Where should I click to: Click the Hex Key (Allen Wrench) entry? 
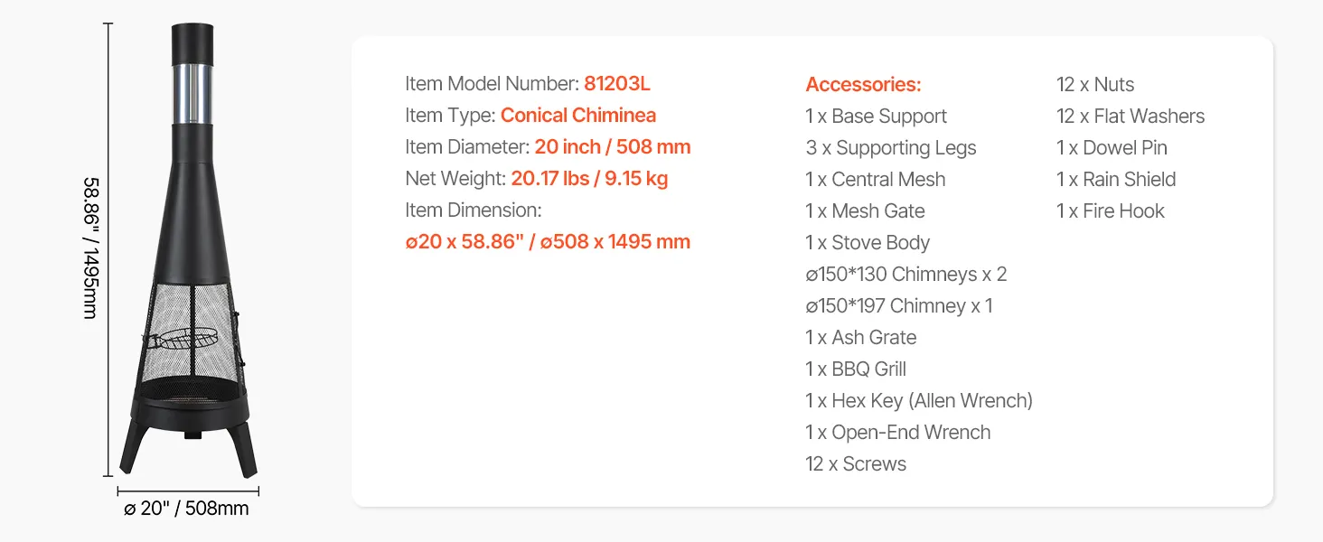coord(918,401)
